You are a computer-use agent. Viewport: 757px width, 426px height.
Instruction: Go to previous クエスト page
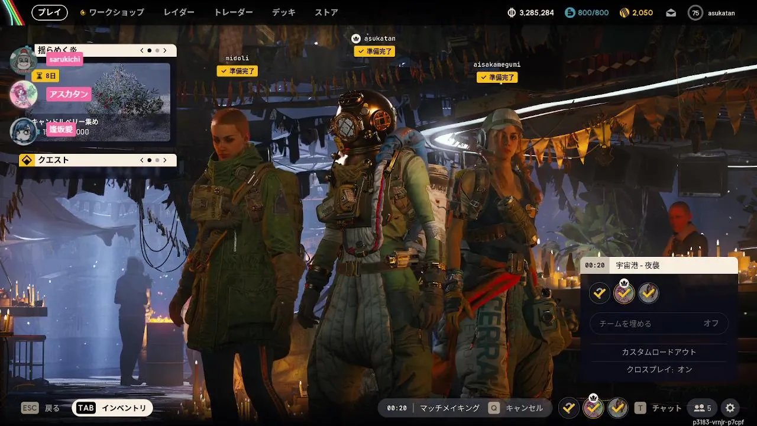point(142,160)
